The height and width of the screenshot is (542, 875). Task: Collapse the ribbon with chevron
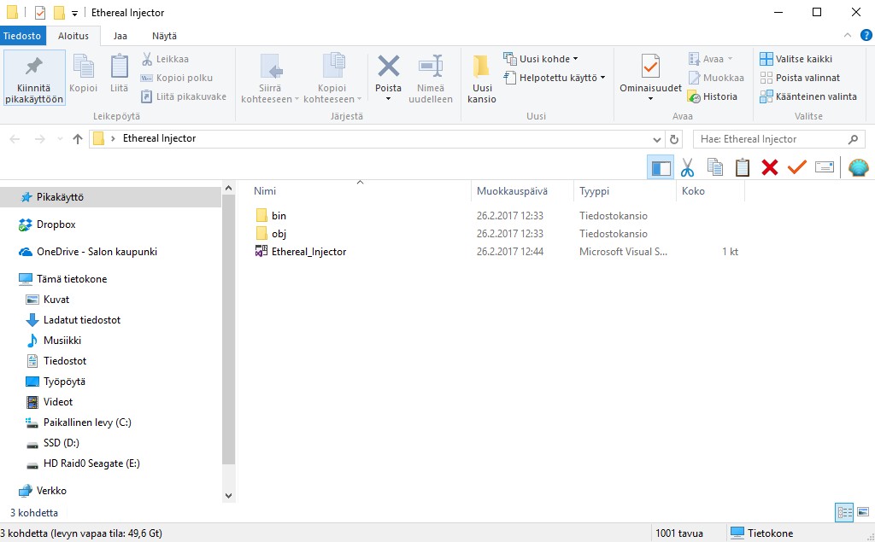(848, 35)
